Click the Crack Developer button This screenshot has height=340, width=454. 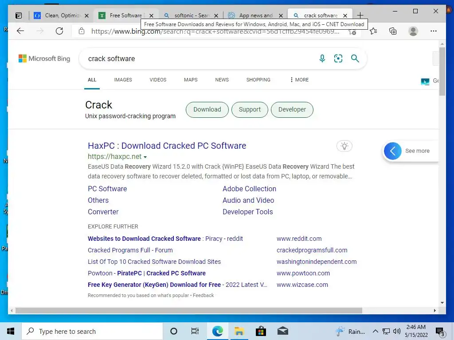(292, 110)
